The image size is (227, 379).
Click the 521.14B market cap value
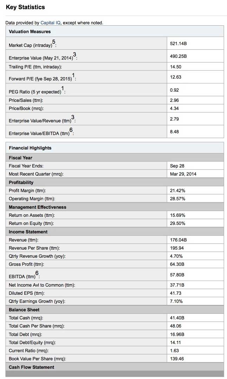click(178, 43)
